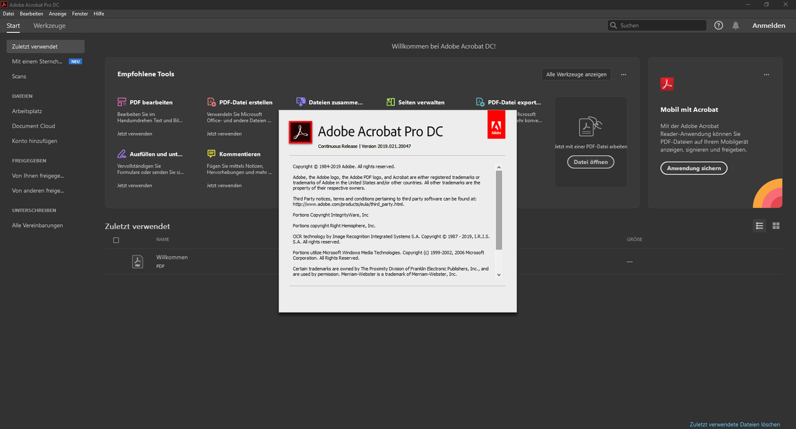Click the Dateien zusammenführen tool icon

tap(301, 102)
